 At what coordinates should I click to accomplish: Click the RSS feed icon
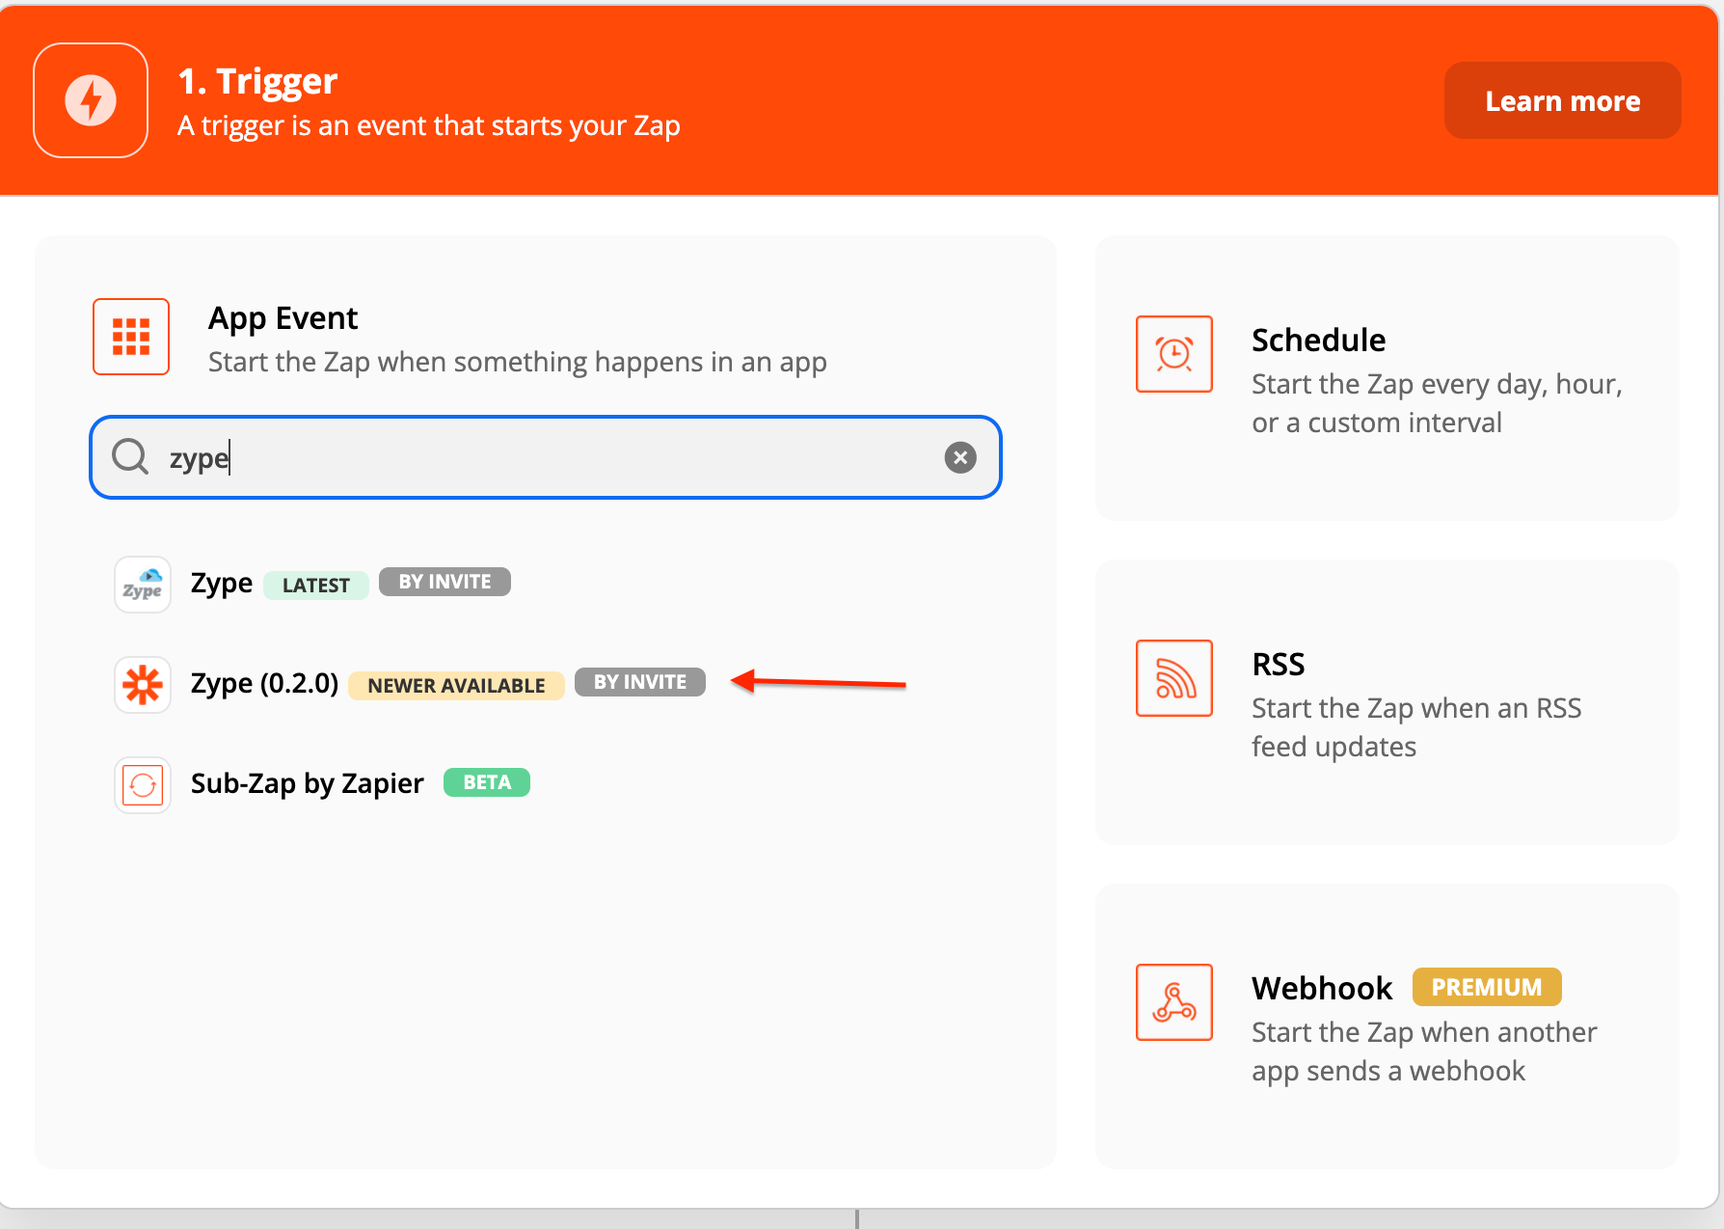point(1174,678)
